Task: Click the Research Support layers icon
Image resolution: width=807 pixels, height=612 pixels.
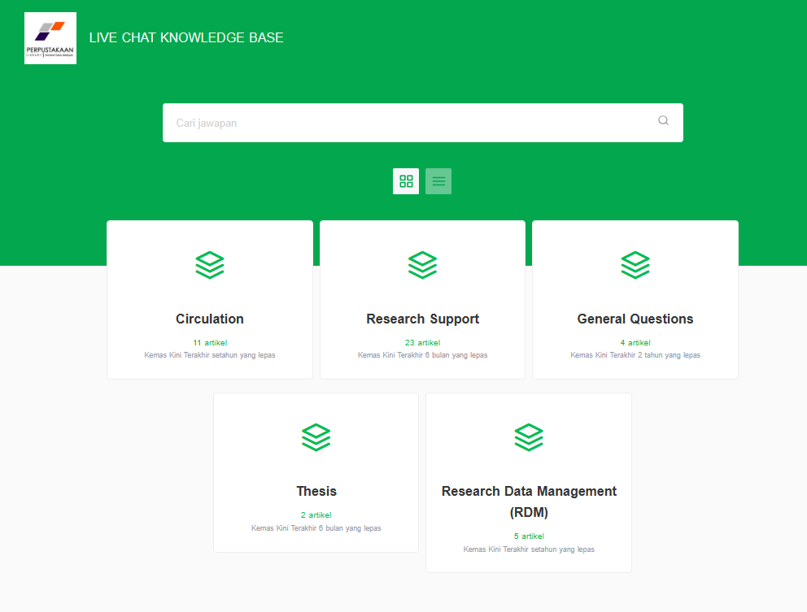Action: 422,266
